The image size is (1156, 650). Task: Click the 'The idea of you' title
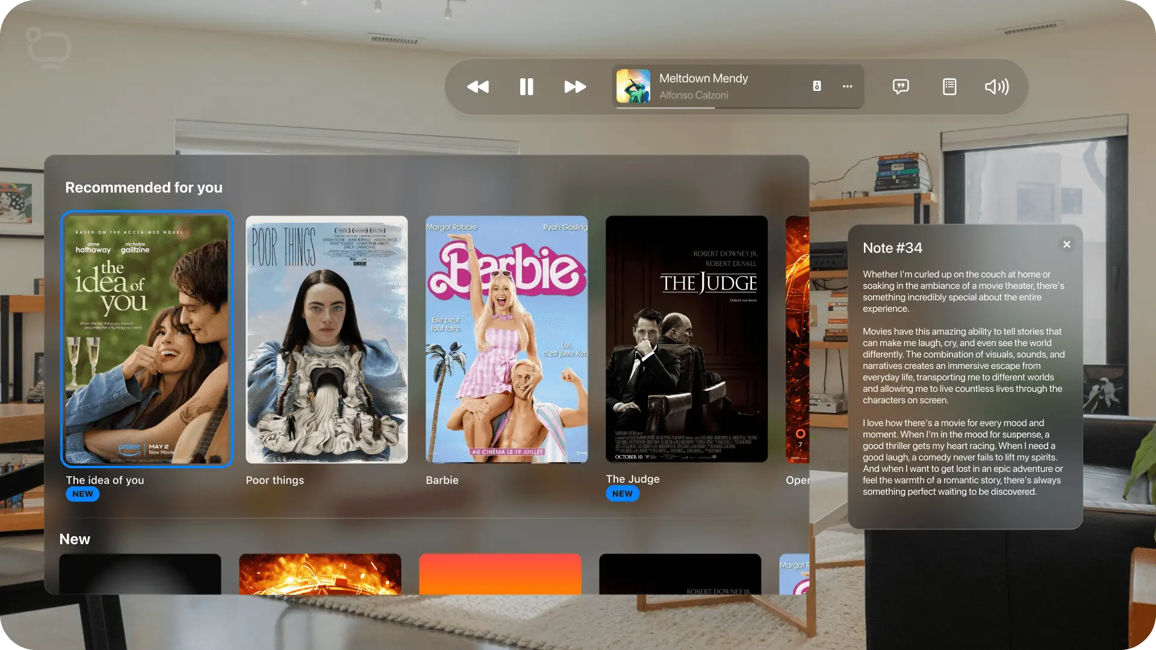[105, 480]
